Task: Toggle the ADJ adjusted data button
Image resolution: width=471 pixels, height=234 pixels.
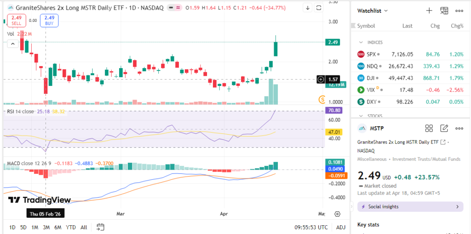Action: pyautogui.click(x=341, y=227)
